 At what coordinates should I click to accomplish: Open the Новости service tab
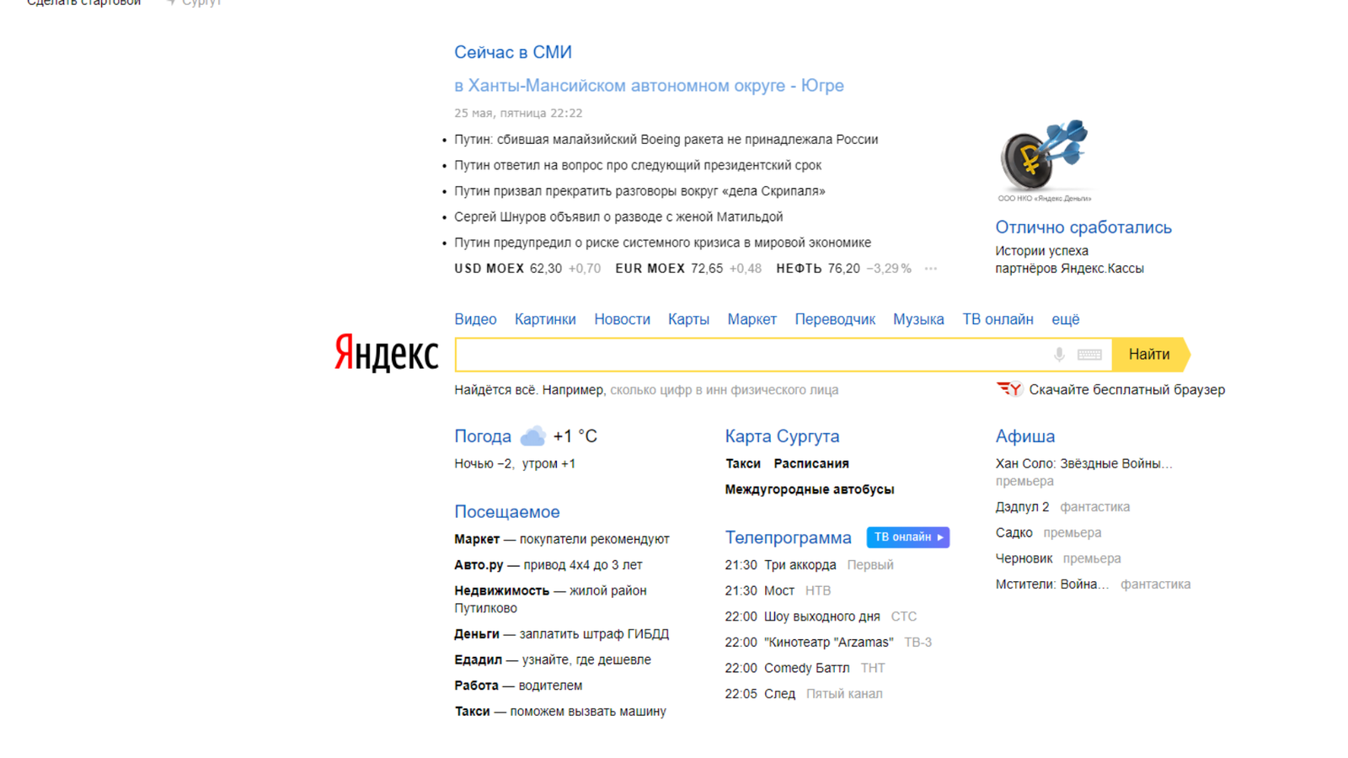[622, 319]
